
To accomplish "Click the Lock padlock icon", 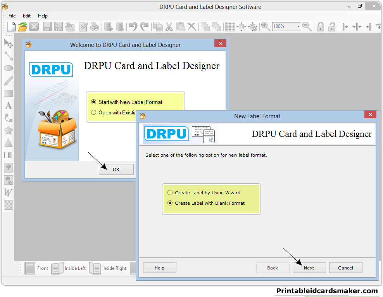I will (321, 26).
